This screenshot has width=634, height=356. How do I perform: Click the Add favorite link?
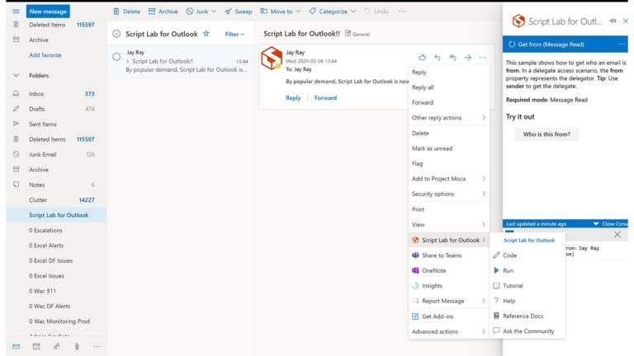[x=45, y=55]
